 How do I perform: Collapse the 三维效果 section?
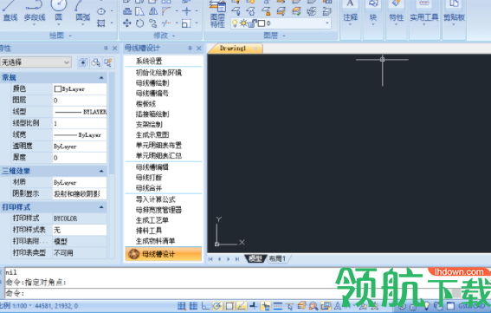tap(101, 171)
